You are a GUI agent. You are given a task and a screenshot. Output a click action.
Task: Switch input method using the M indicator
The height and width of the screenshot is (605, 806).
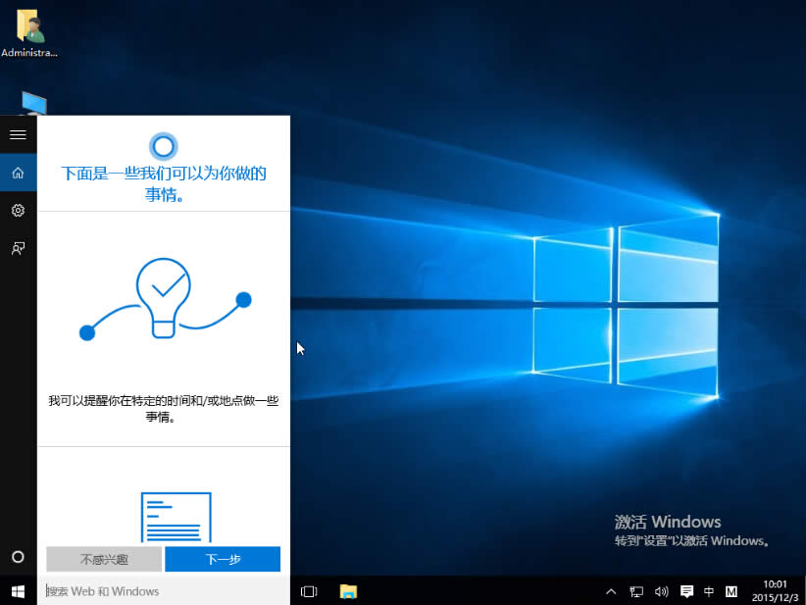coord(730,591)
